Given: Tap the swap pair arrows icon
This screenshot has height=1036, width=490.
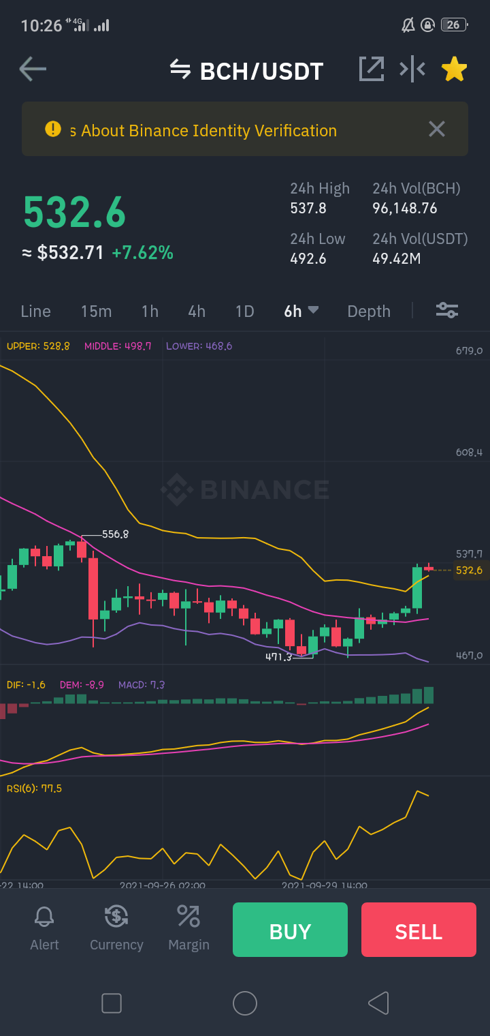Looking at the screenshot, I should coord(180,70).
